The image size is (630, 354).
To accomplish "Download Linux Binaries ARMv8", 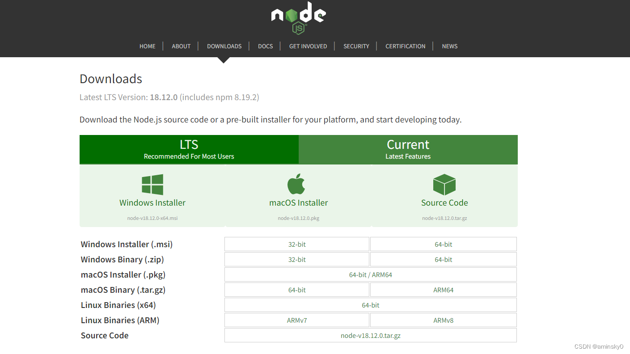I will click(x=444, y=320).
